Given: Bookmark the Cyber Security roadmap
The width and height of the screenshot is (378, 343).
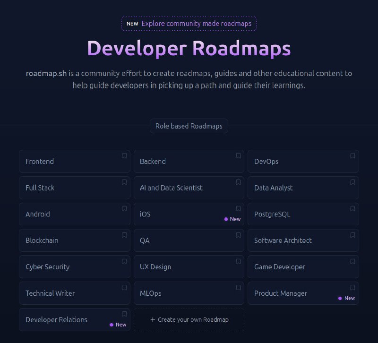Looking at the screenshot, I should pos(124,261).
